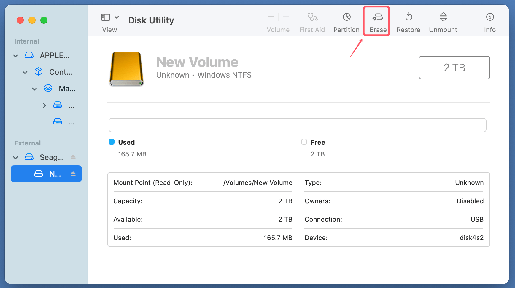The height and width of the screenshot is (288, 515).
Task: Open the Partition tool
Action: coord(346,21)
